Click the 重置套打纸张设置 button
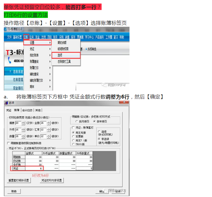This screenshot has width=212, height=197. coord(18,180)
